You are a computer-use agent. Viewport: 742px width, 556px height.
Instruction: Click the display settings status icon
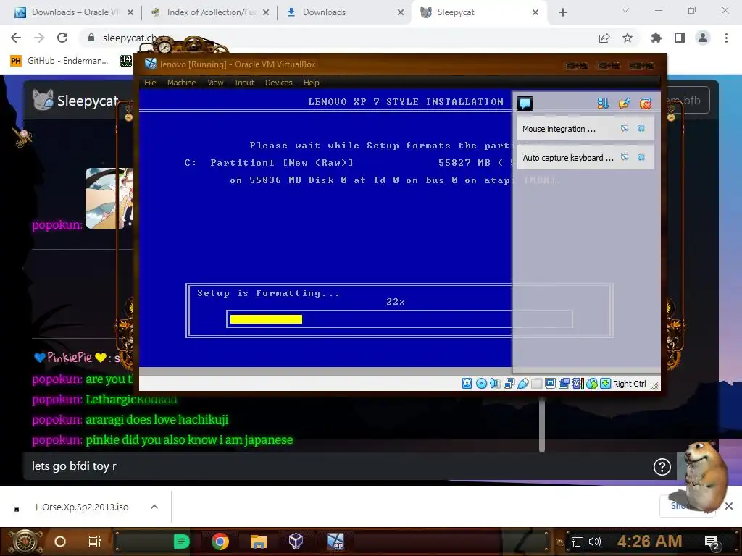click(x=550, y=384)
